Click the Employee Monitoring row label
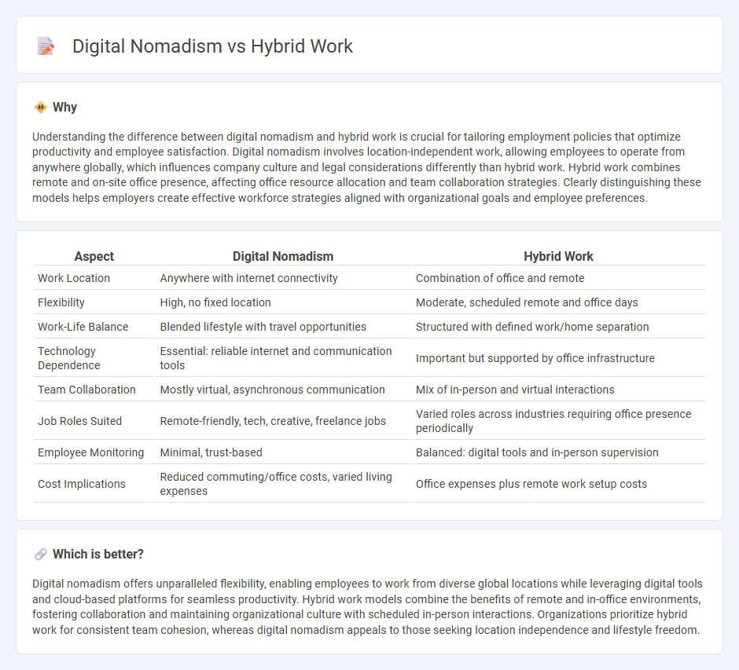739x670 pixels. pyautogui.click(x=91, y=452)
